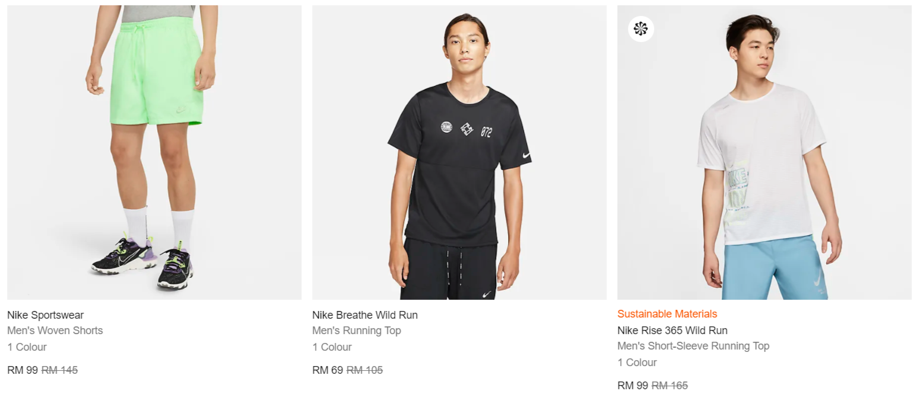Click the Nike Sportswear product title
The width and height of the screenshot is (917, 394).
(x=46, y=315)
